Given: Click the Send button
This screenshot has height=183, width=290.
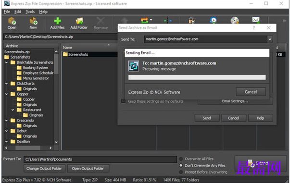Looking at the screenshot, I should coord(207,118).
